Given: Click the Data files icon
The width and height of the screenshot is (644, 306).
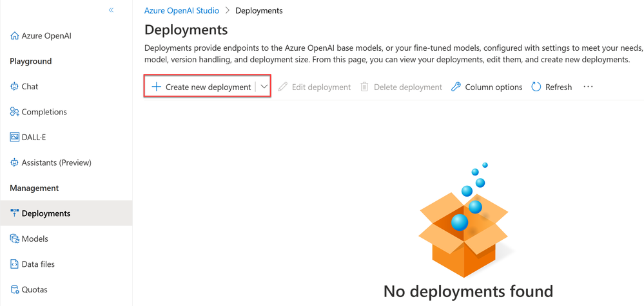Looking at the screenshot, I should [x=14, y=264].
